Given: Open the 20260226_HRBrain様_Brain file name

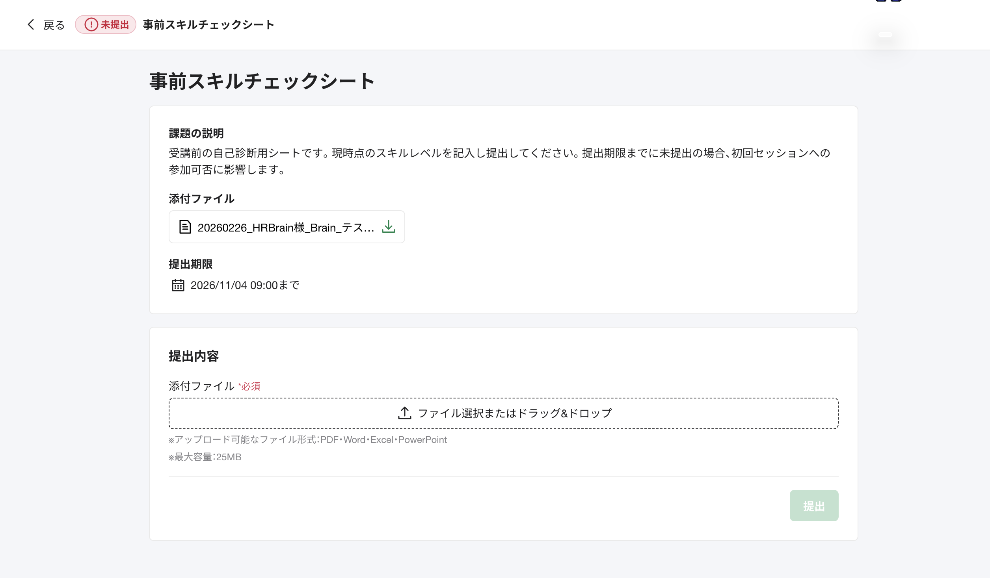Looking at the screenshot, I should click(286, 227).
